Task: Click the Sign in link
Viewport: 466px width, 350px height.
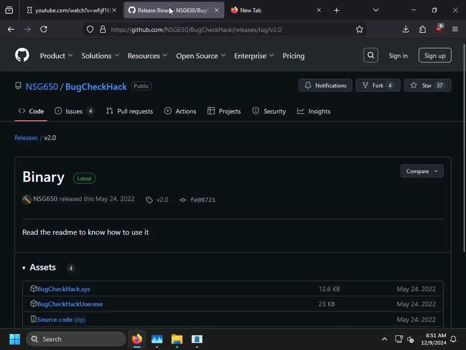Action: coord(398,56)
